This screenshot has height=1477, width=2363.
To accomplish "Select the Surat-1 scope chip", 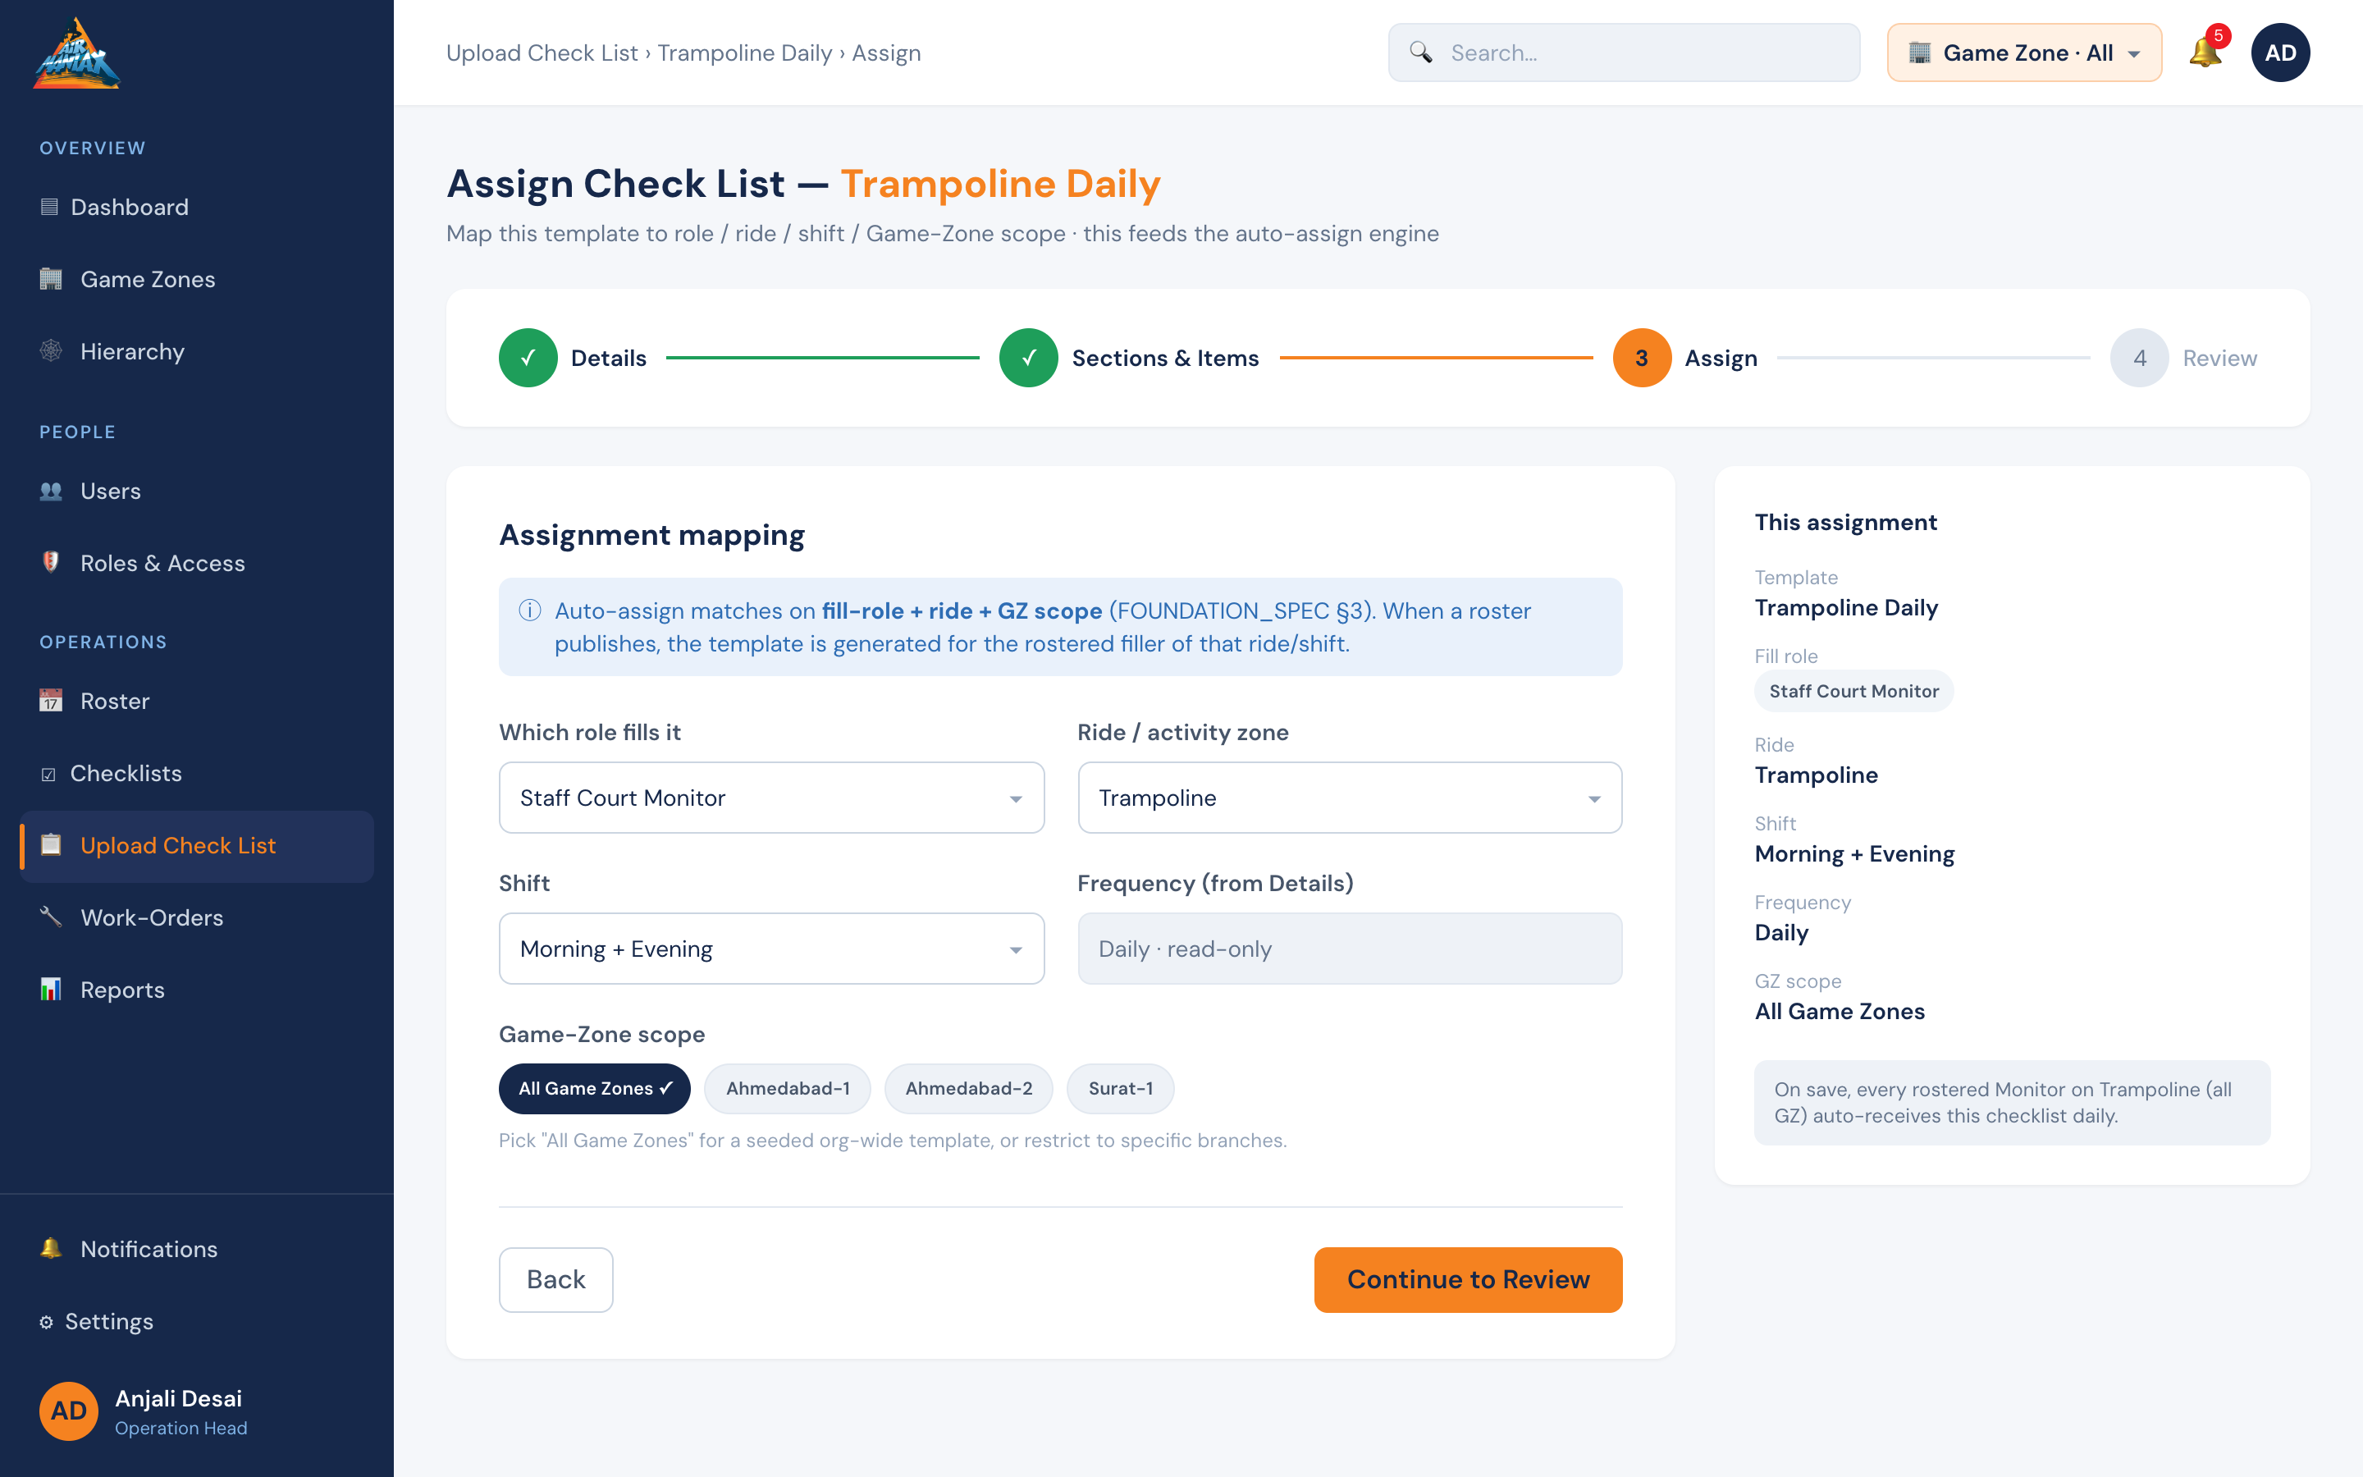I will pos(1120,1088).
